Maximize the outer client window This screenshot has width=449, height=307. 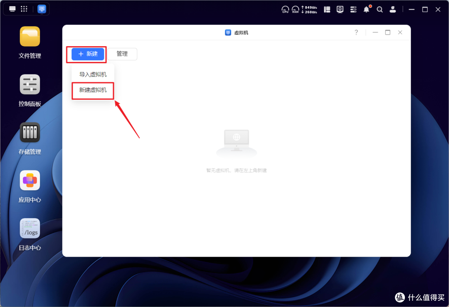coord(425,10)
